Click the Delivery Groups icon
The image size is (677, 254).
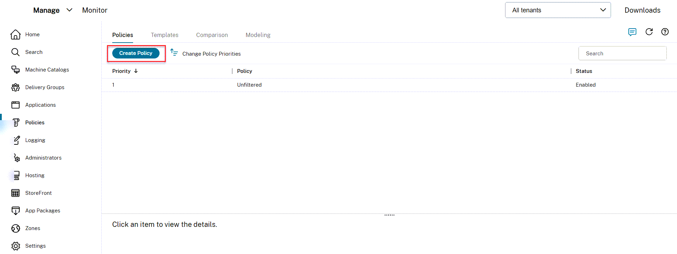(x=16, y=87)
